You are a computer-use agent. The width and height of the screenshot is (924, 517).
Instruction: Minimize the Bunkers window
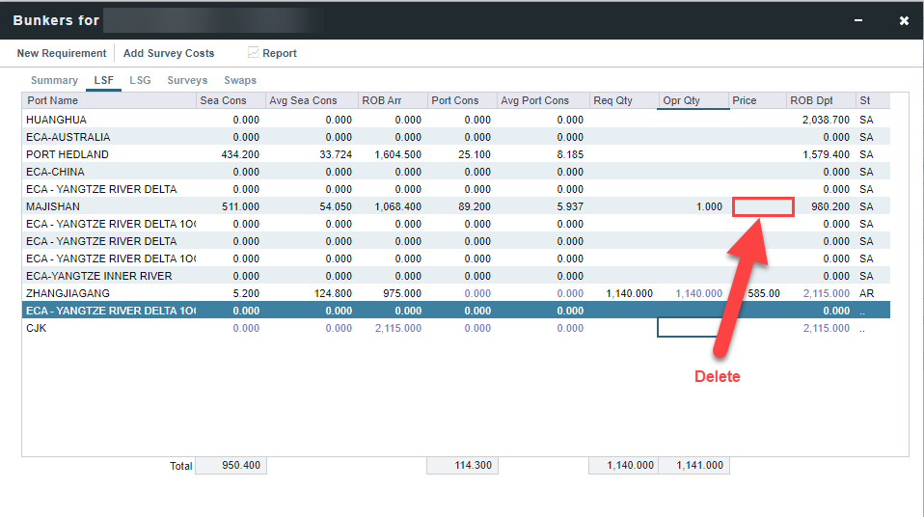click(x=857, y=20)
